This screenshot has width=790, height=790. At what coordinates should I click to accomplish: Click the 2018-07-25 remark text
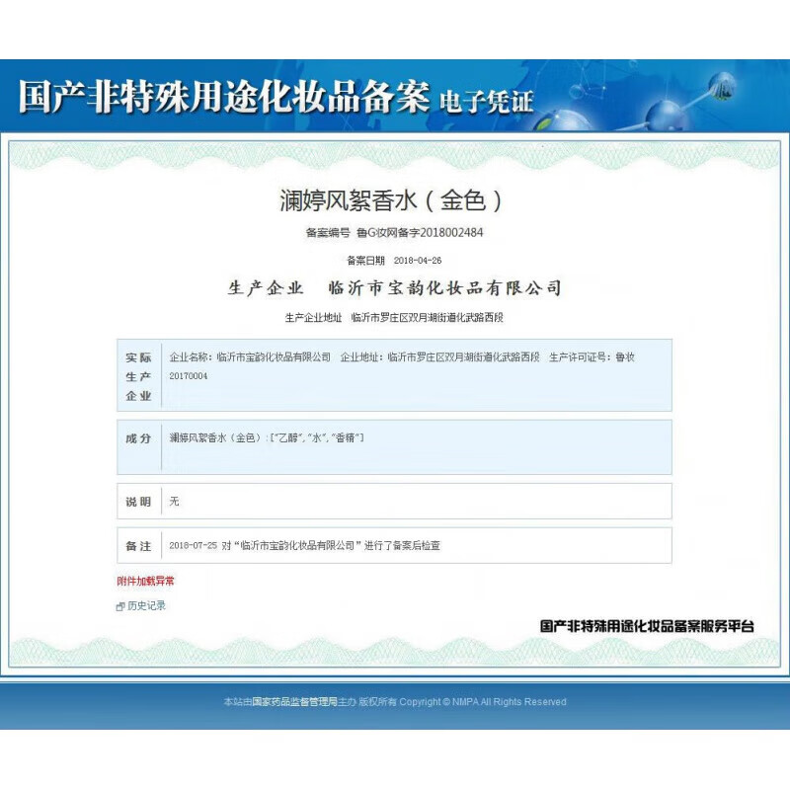pos(304,545)
